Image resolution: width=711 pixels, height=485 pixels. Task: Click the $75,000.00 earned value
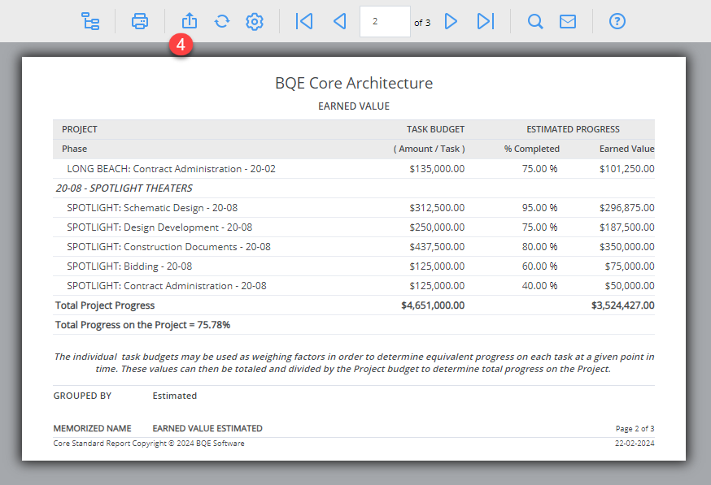click(x=630, y=266)
